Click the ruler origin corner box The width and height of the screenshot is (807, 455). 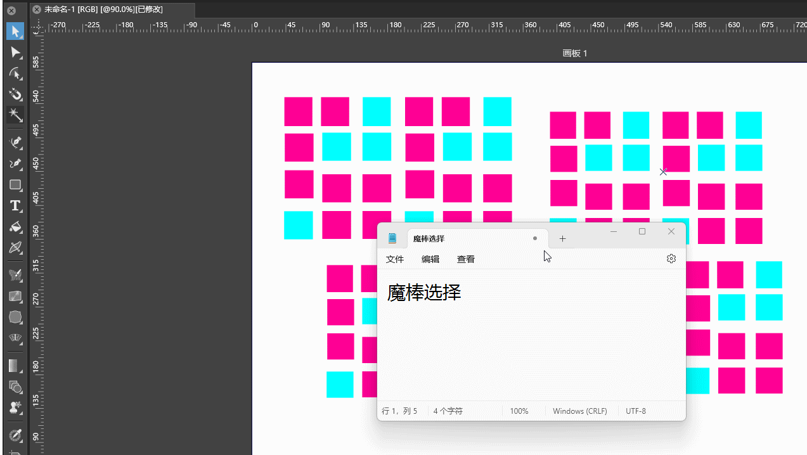pyautogui.click(x=37, y=26)
